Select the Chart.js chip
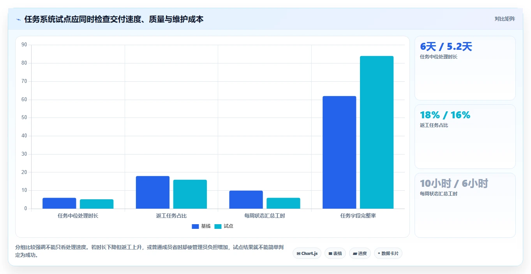Viewport: 531px width, 274px height. pyautogui.click(x=307, y=253)
